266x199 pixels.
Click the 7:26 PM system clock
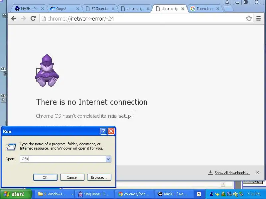pos(254,194)
